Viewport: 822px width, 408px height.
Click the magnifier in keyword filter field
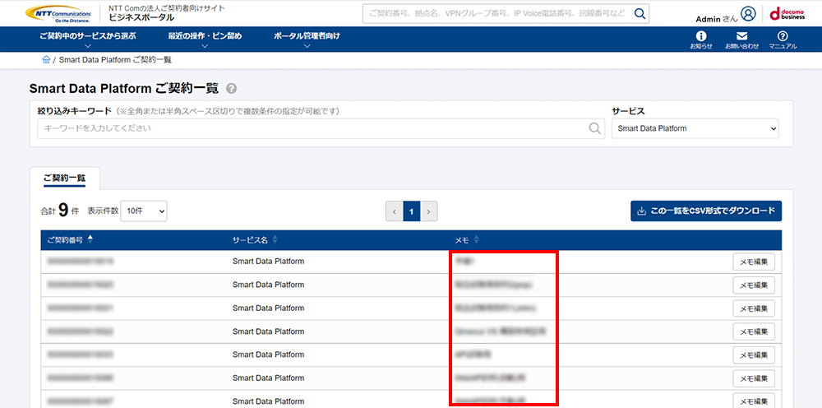595,128
